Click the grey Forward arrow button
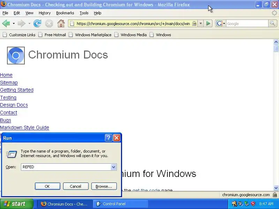 click(x=22, y=23)
